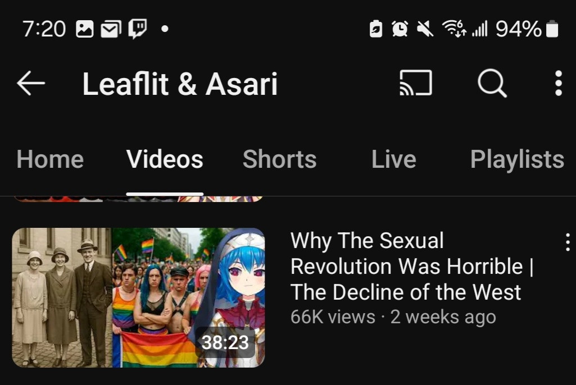Tap the Leaflit & Asari channel title
The height and width of the screenshot is (385, 576).
click(x=180, y=84)
